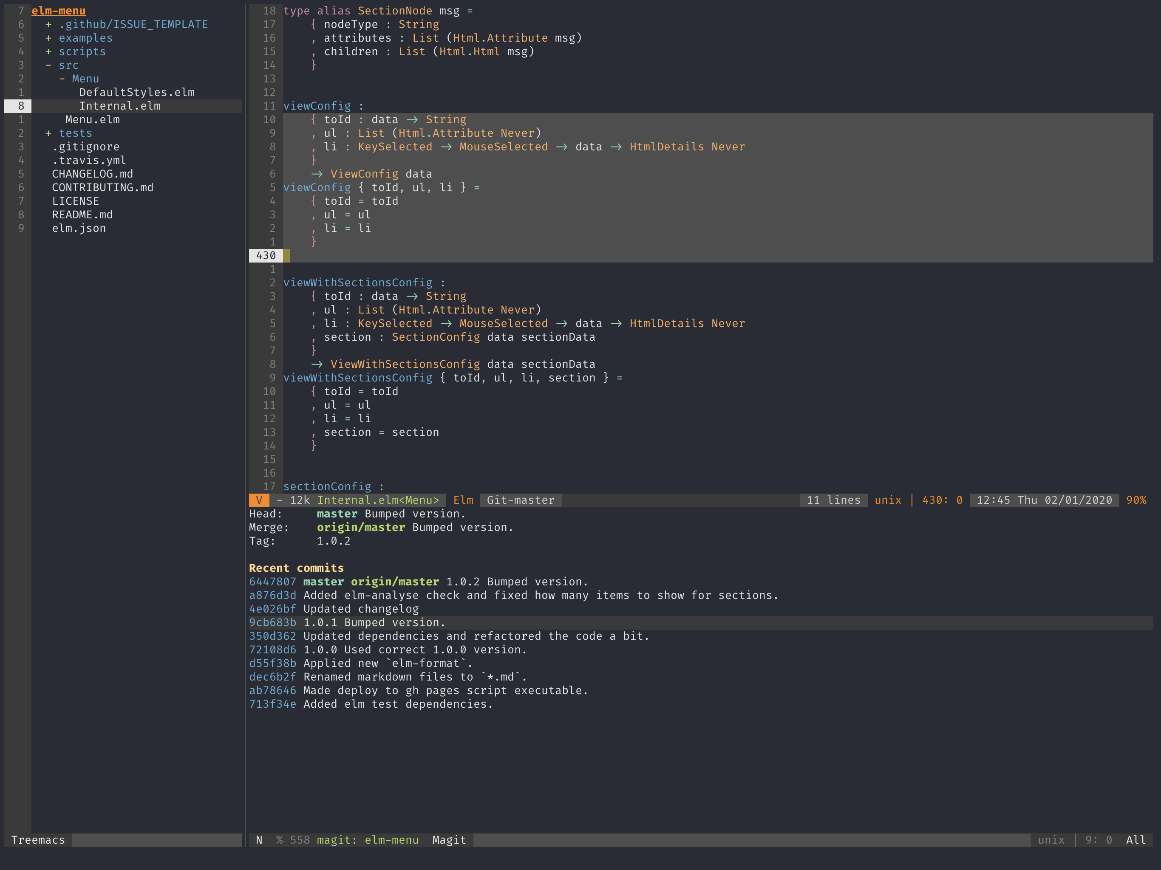Screen dimensions: 1161x870
Task: Click unix encoding in Magit modeline
Action: [x=1051, y=841]
